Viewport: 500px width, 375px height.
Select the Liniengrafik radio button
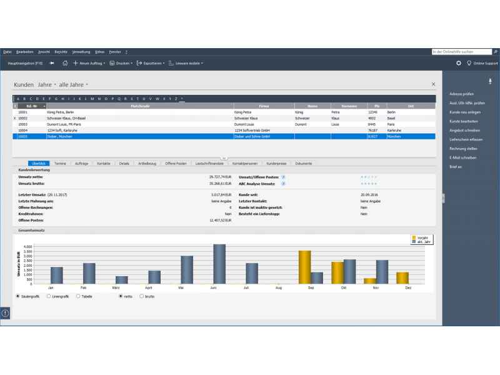(49, 296)
